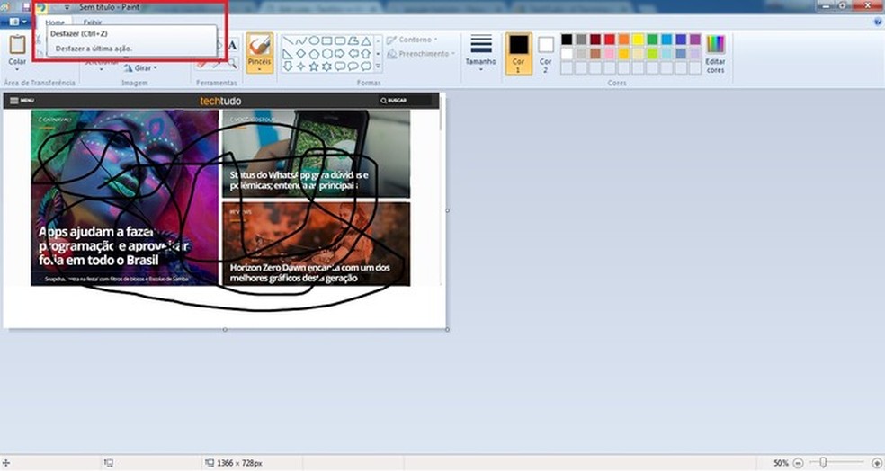The image size is (885, 471).
Task: Choose the Polygon shape
Action: tap(353, 40)
